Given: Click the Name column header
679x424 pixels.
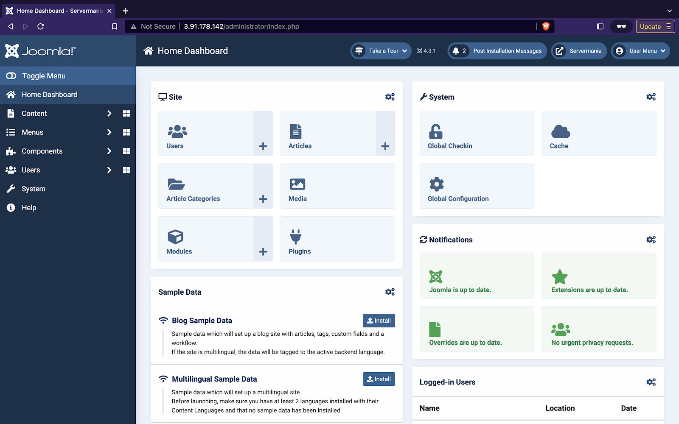Looking at the screenshot, I should (429, 408).
